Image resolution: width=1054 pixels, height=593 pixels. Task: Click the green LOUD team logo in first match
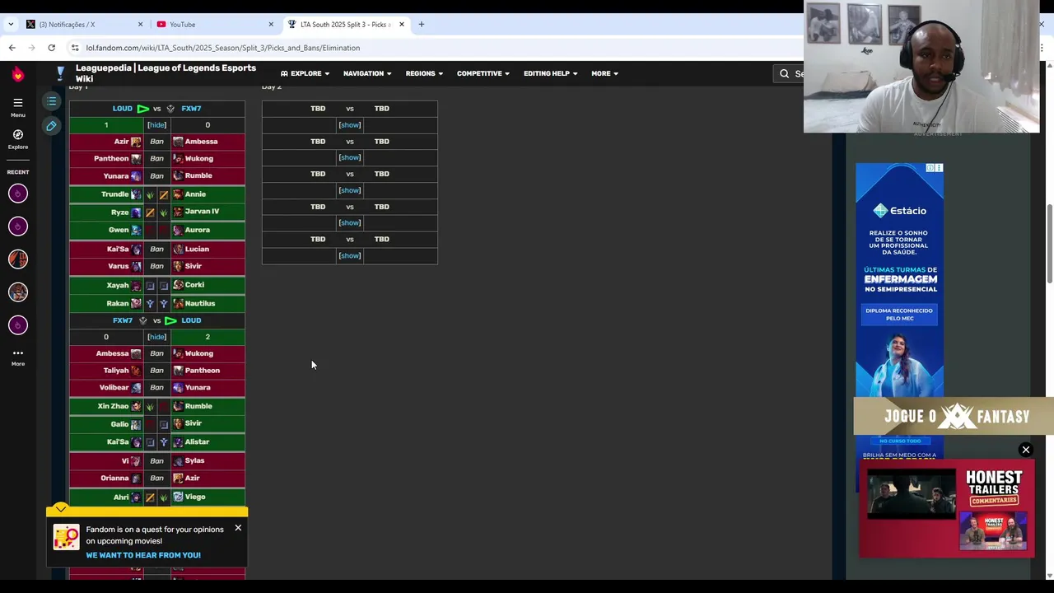pyautogui.click(x=142, y=109)
